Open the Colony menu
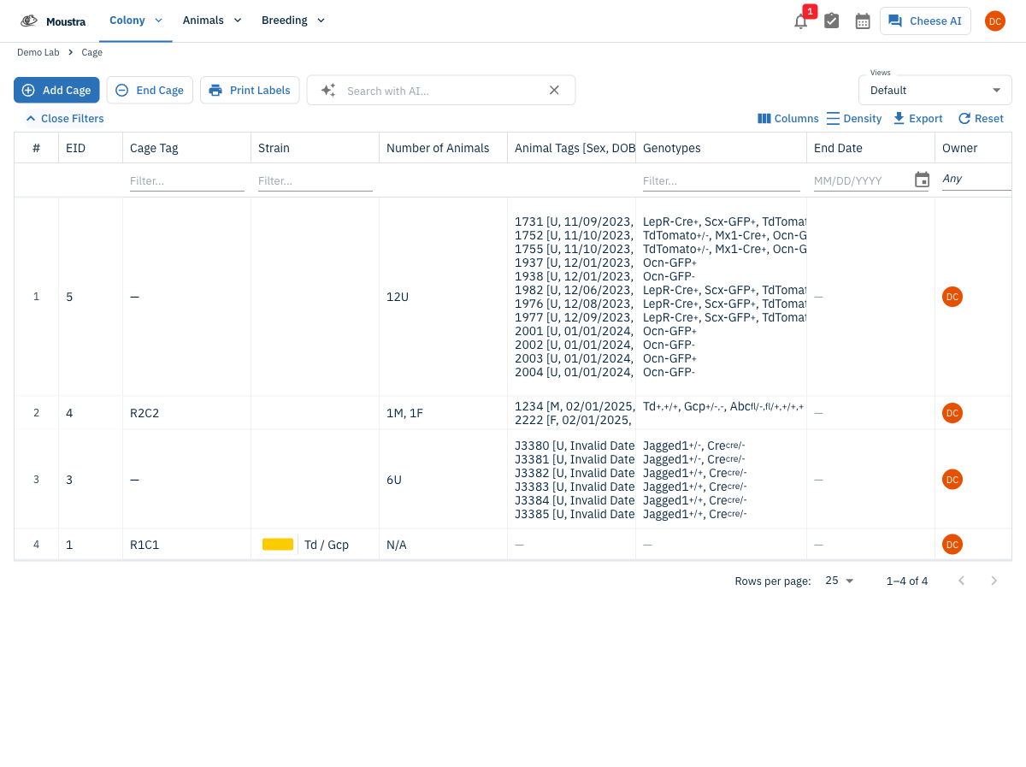This screenshot has height=767, width=1026. [136, 21]
